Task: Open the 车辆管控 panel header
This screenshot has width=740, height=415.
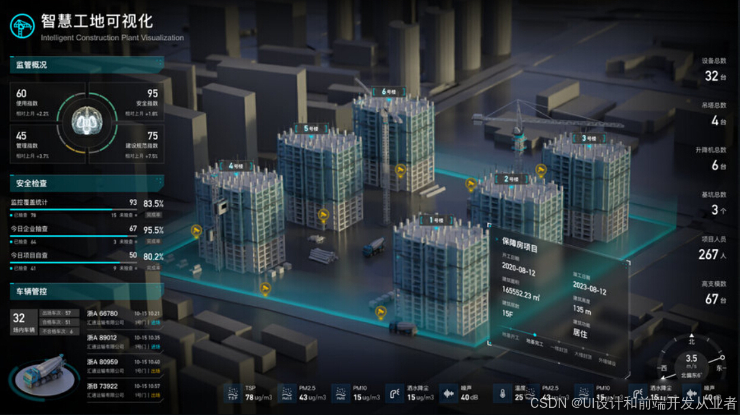Action: click(x=87, y=292)
